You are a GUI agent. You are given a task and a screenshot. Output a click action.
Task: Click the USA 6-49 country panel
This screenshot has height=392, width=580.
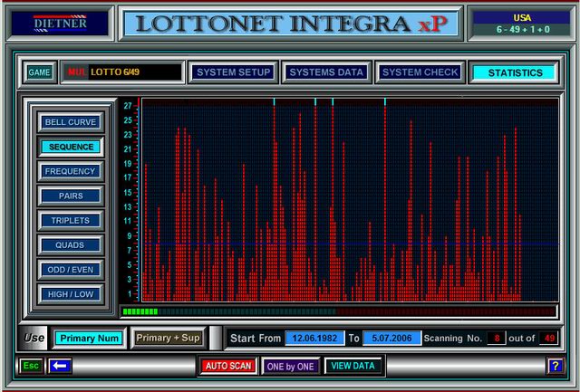(x=519, y=23)
